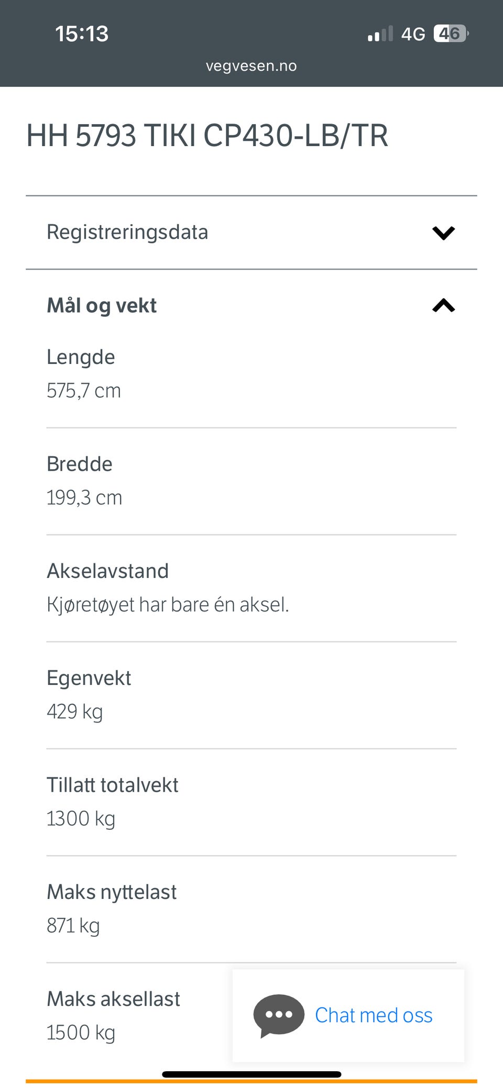
Task: Tap the home indicator bar at bottom
Action: (x=251, y=1074)
